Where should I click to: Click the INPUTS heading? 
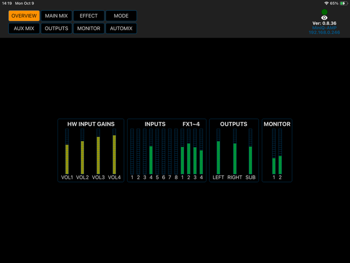pos(155,124)
